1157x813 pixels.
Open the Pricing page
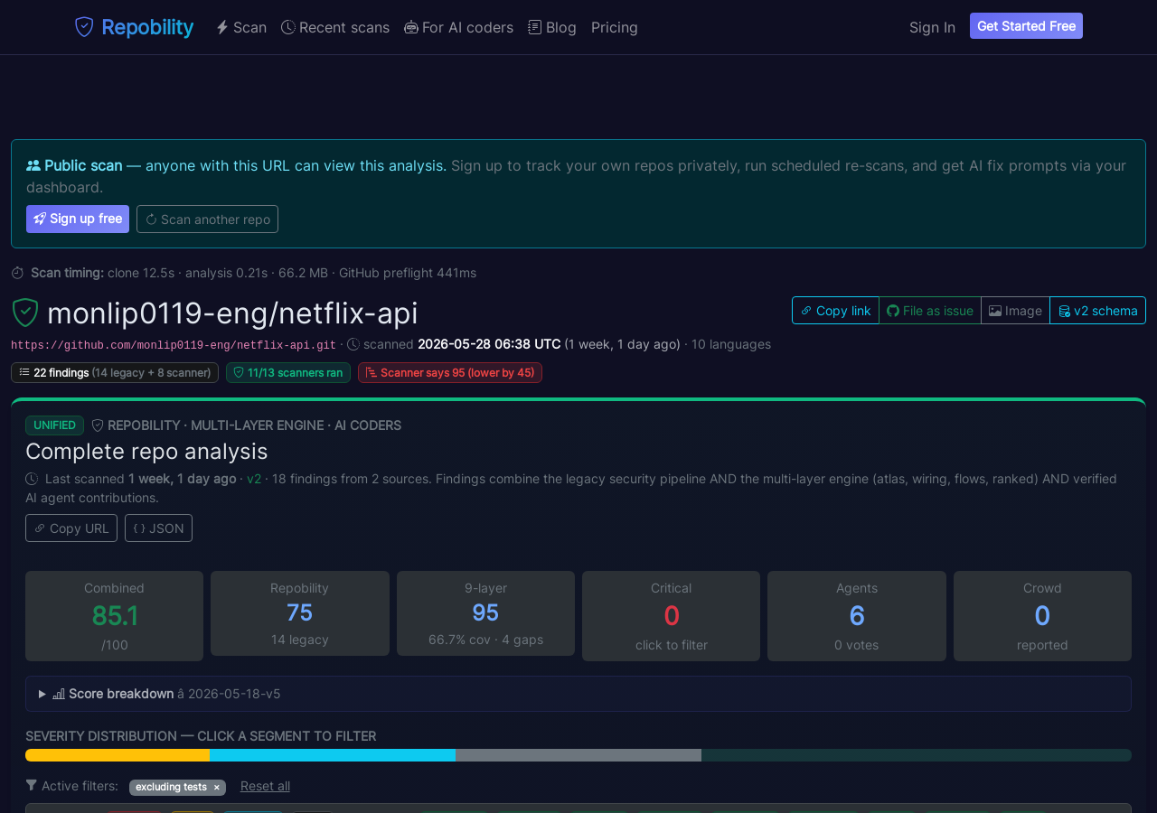point(615,27)
